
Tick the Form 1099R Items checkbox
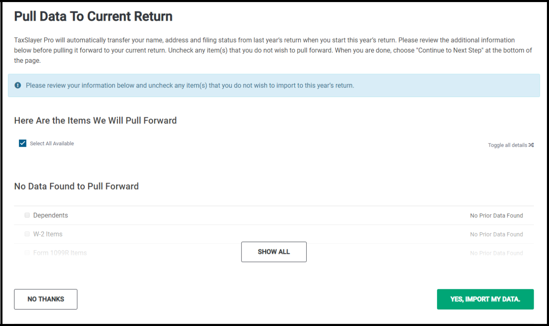tap(27, 253)
